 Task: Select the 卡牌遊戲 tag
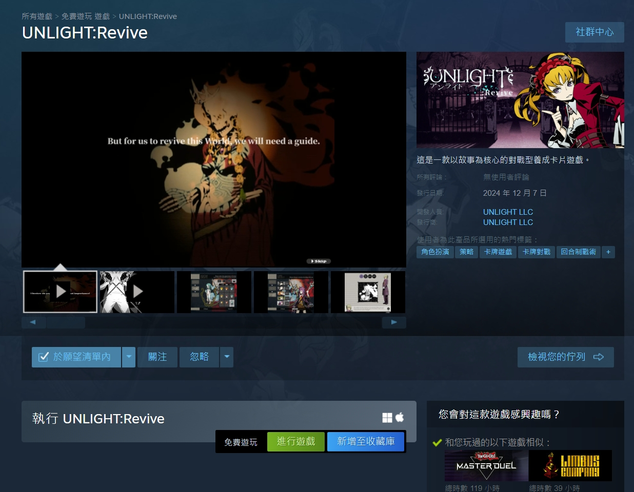point(498,252)
